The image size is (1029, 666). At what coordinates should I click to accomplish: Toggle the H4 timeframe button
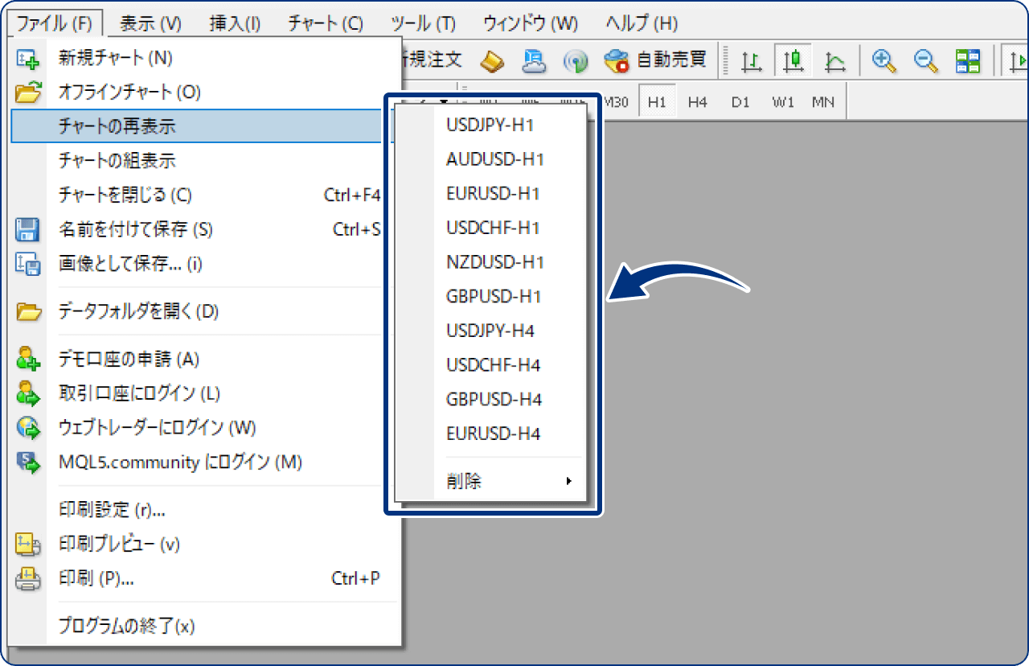tap(697, 102)
